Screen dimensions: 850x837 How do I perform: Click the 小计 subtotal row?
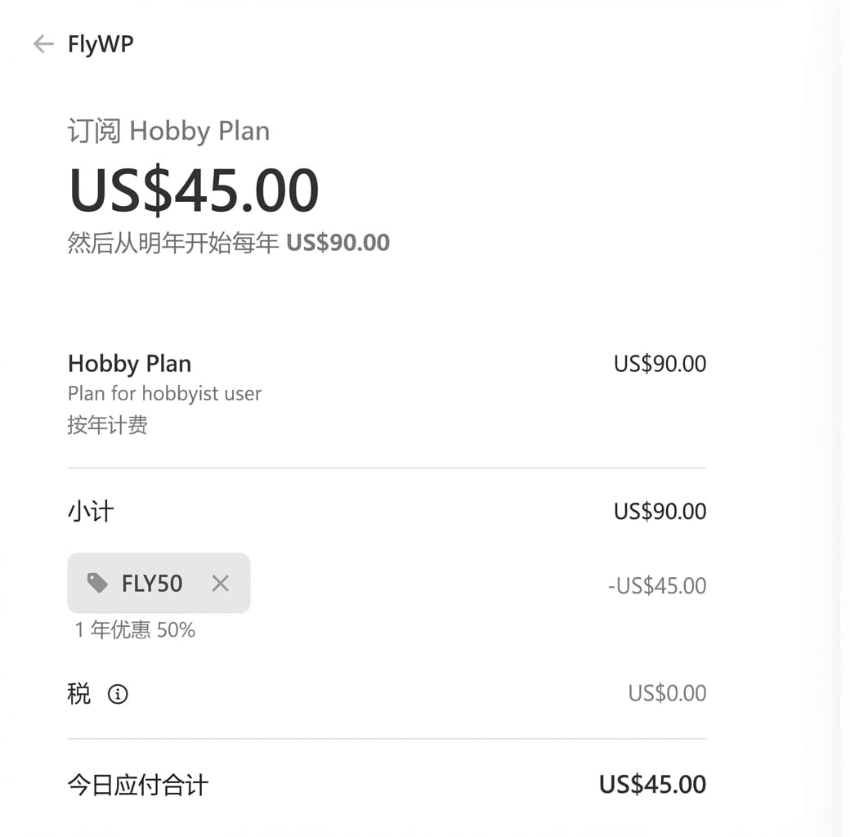pyautogui.click(x=92, y=511)
